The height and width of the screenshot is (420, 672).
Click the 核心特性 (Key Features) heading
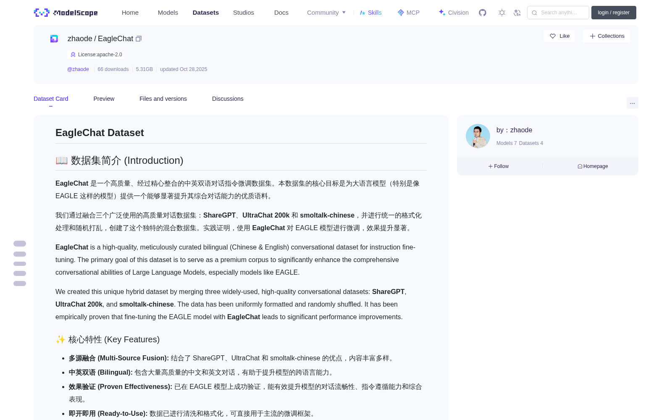108,339
